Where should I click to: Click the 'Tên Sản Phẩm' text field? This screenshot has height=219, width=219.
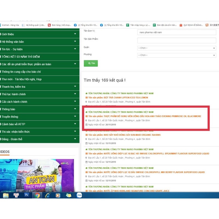pos(177,40)
